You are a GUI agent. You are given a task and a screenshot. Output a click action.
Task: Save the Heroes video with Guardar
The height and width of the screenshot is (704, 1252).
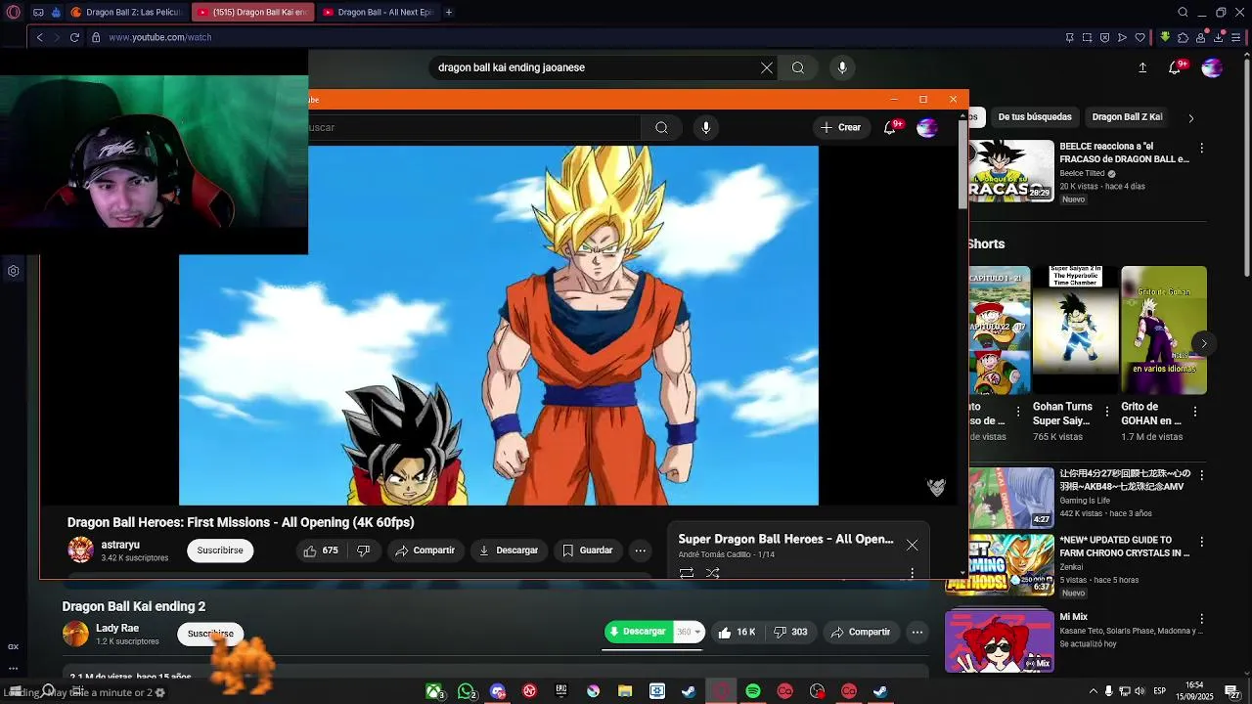588,550
